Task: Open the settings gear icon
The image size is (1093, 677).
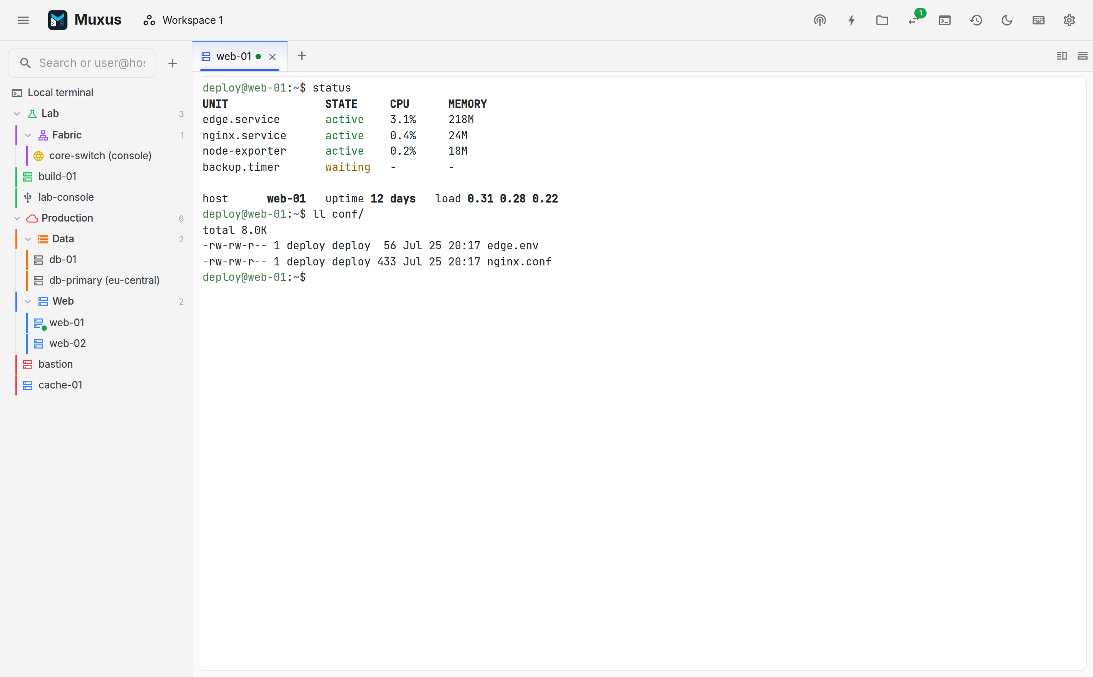Action: (x=1069, y=20)
